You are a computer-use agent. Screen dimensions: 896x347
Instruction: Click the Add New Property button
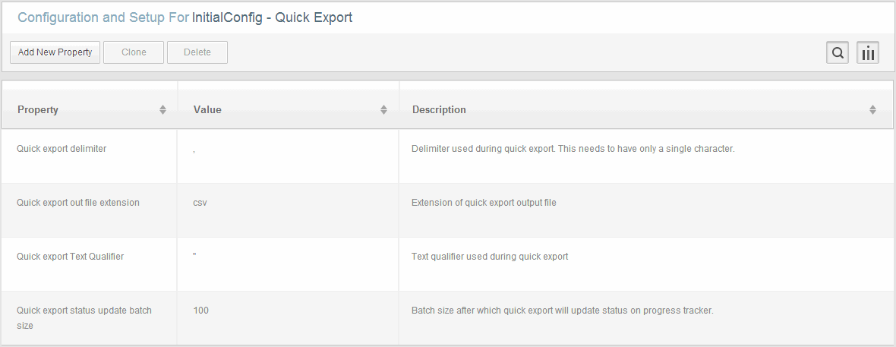(55, 52)
